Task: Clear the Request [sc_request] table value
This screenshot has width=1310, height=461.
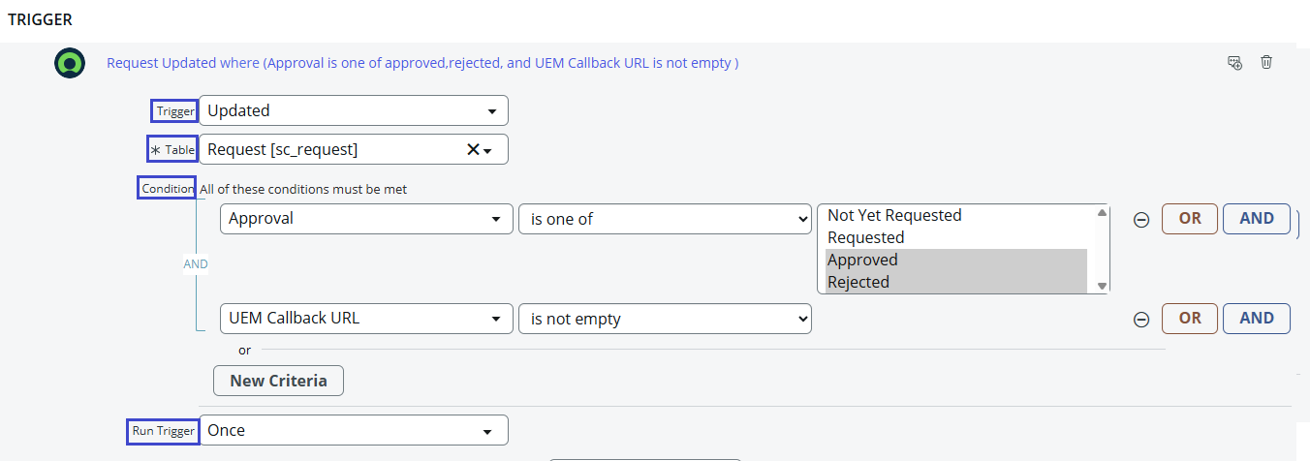Action: tap(473, 149)
